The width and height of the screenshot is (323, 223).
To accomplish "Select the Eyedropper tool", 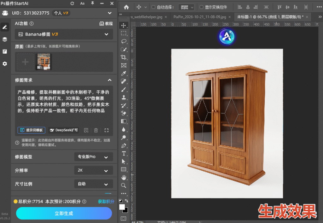I will (x=124, y=73).
